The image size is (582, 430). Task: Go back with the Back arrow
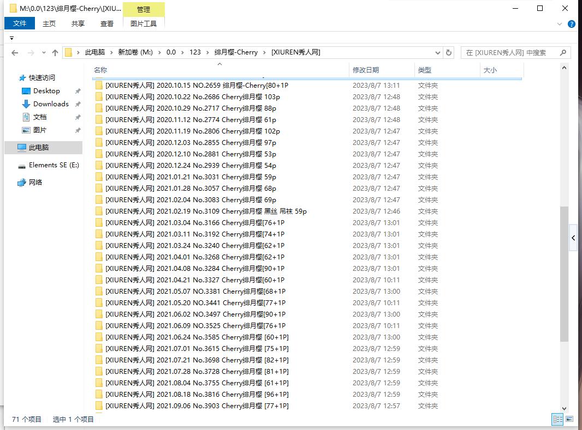coord(15,53)
